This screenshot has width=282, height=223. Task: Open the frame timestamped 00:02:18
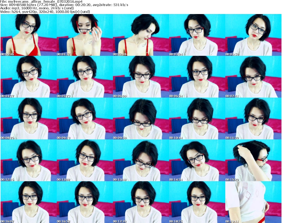coord(141,35)
